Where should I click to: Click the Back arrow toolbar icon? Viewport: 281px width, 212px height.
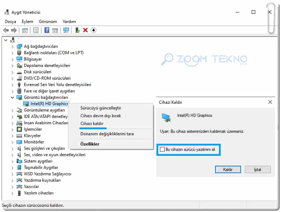click(x=6, y=30)
